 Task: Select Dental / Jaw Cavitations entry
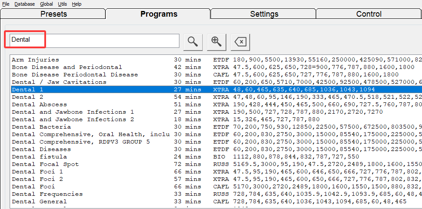pos(216,82)
